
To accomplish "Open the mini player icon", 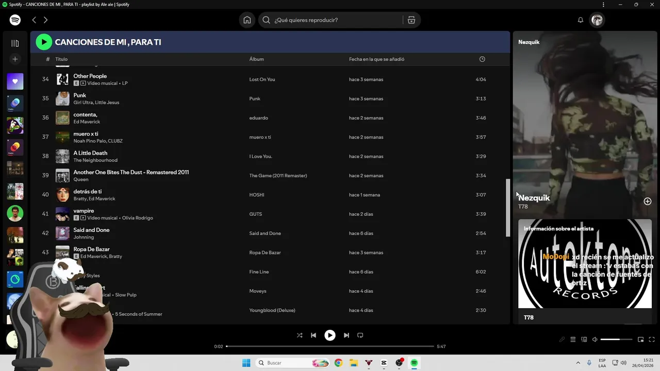I will click(640, 340).
